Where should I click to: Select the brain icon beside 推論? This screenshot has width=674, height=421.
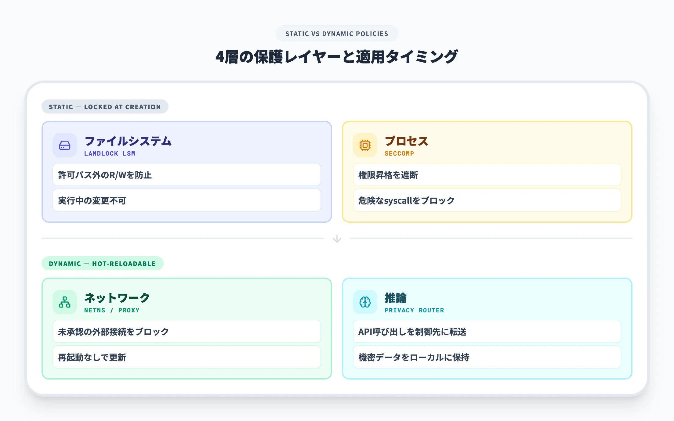coord(364,302)
